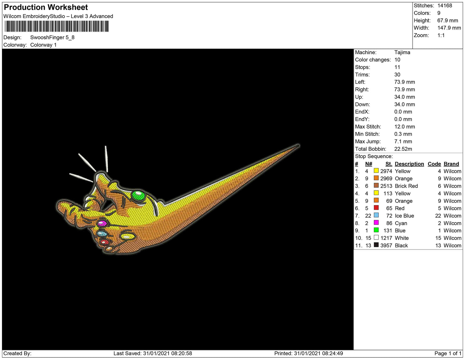Select the Colors value "9" in header
Screen dimensions: 465x358
pos(439,13)
